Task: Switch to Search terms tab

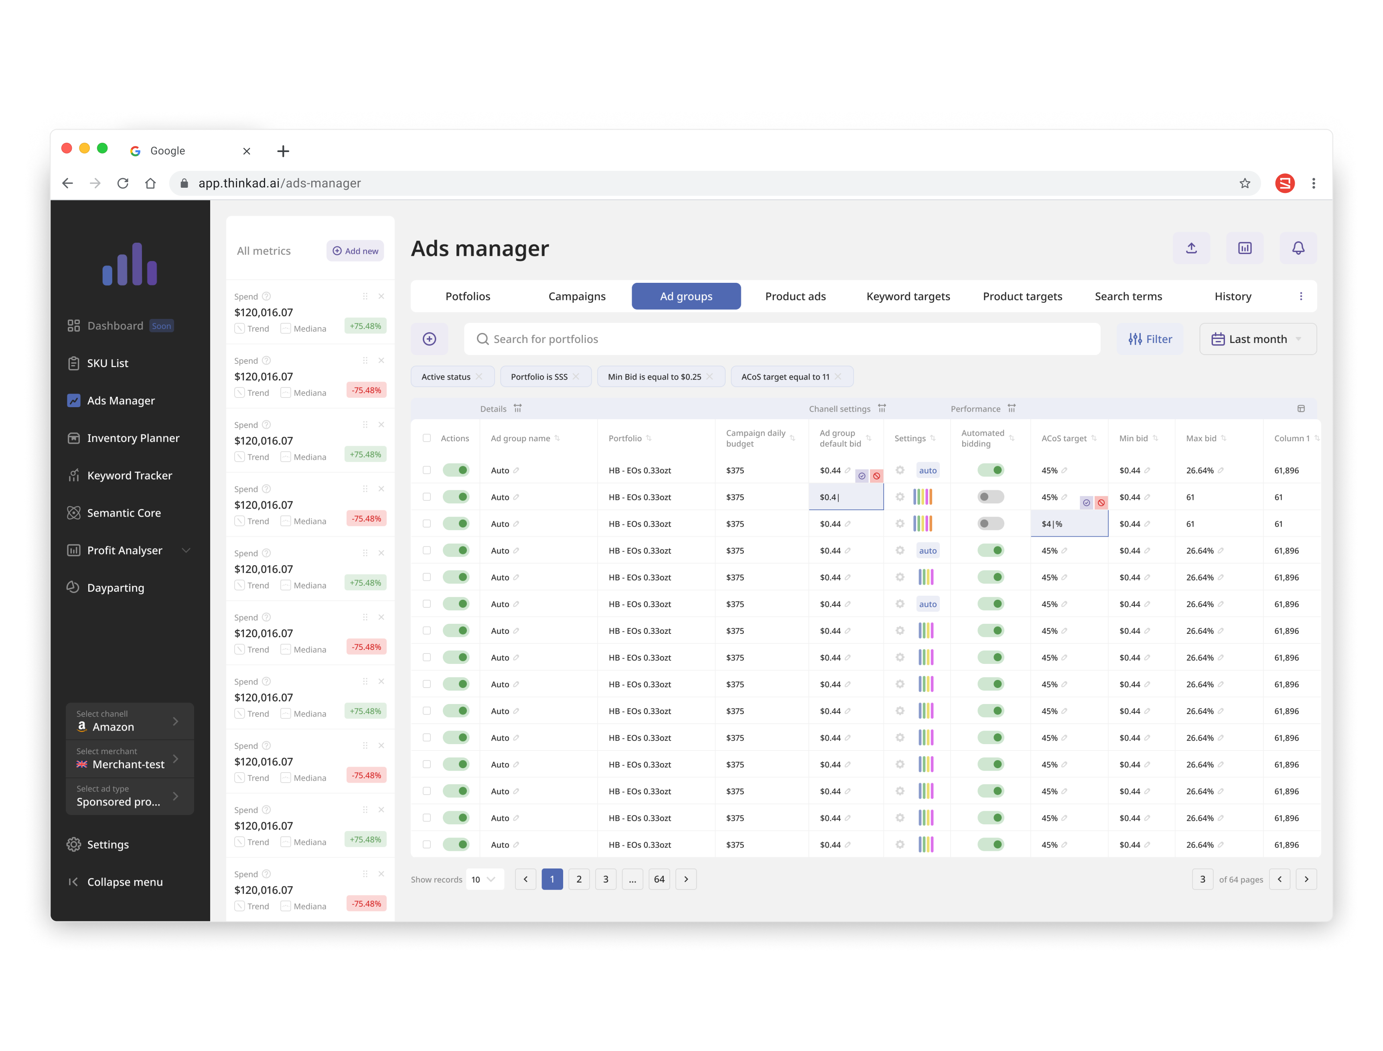Action: (x=1128, y=296)
